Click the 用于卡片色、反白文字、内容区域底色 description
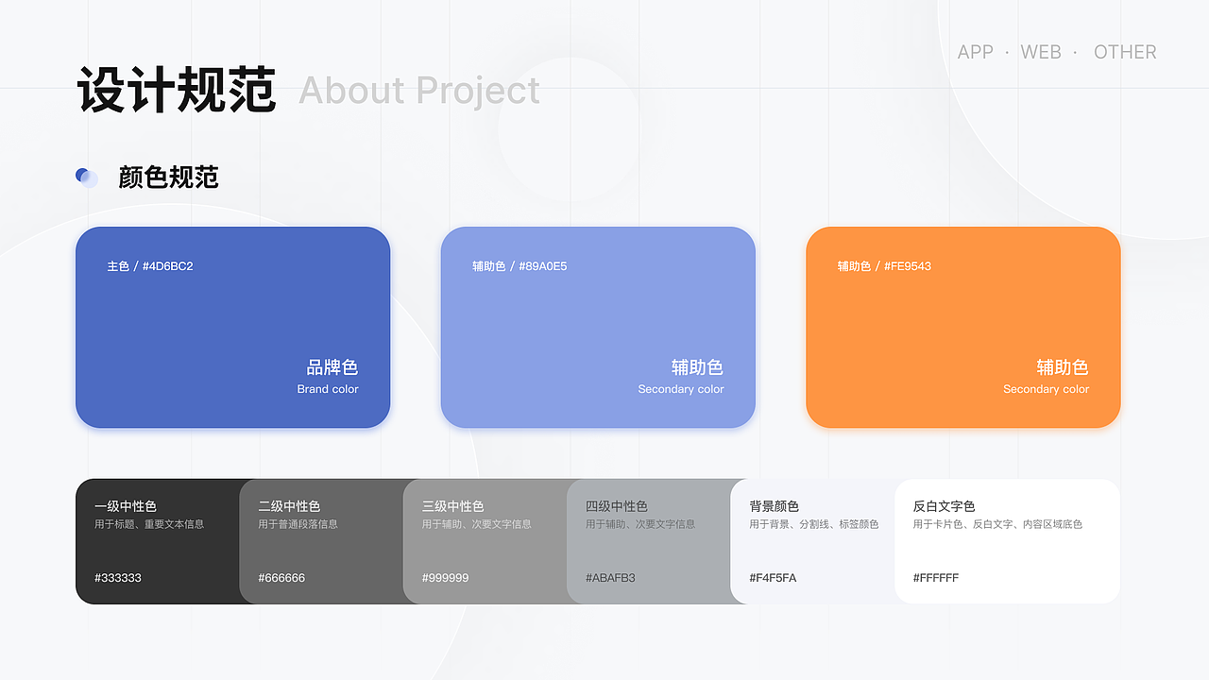Viewport: 1209px width, 680px height. (x=997, y=524)
